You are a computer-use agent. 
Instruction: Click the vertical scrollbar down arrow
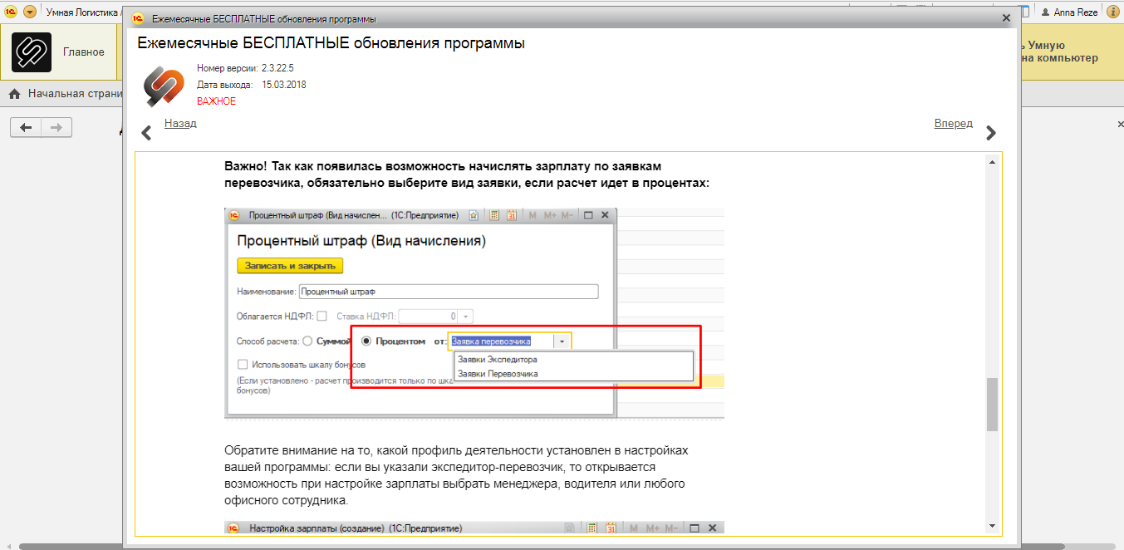point(992,525)
